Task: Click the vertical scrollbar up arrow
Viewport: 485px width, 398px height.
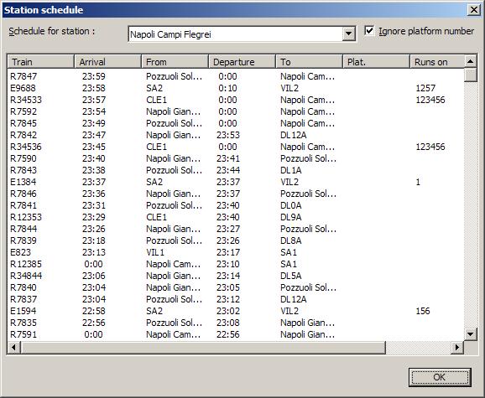Action: pyautogui.click(x=471, y=61)
